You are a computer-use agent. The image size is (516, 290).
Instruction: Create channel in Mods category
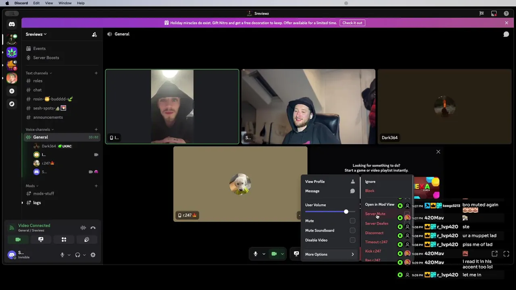point(96,186)
